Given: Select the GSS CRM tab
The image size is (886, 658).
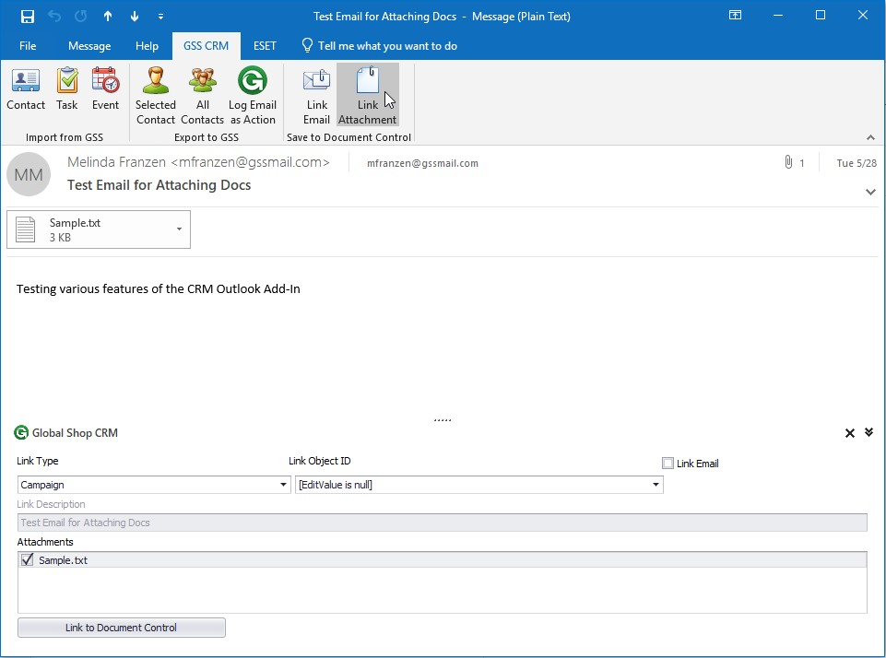Looking at the screenshot, I should coord(207,46).
